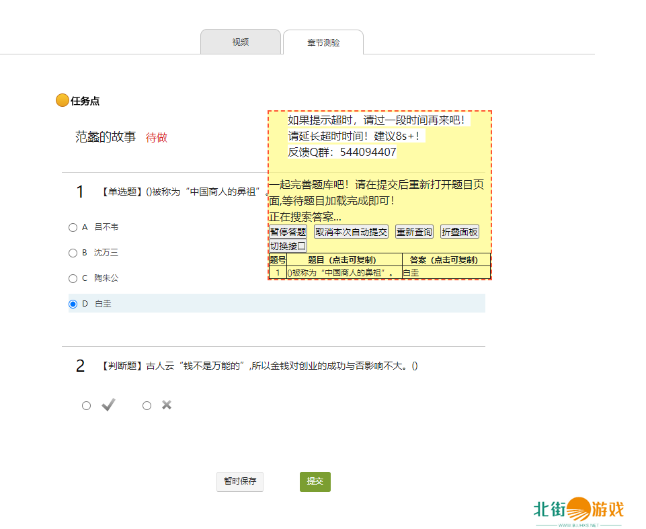Collapse the panel with 折叠面板
This screenshot has width=646, height=529.
coord(460,232)
